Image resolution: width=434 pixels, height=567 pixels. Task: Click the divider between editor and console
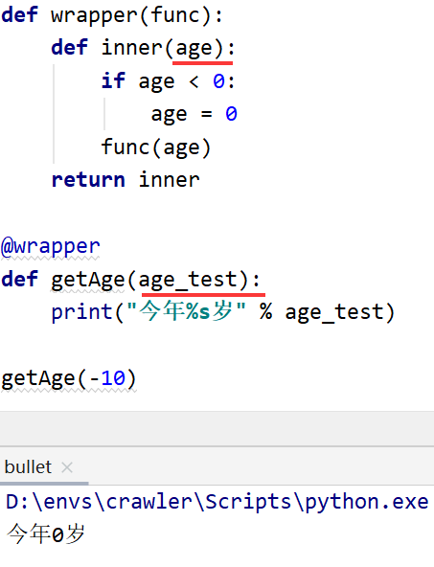(217, 446)
